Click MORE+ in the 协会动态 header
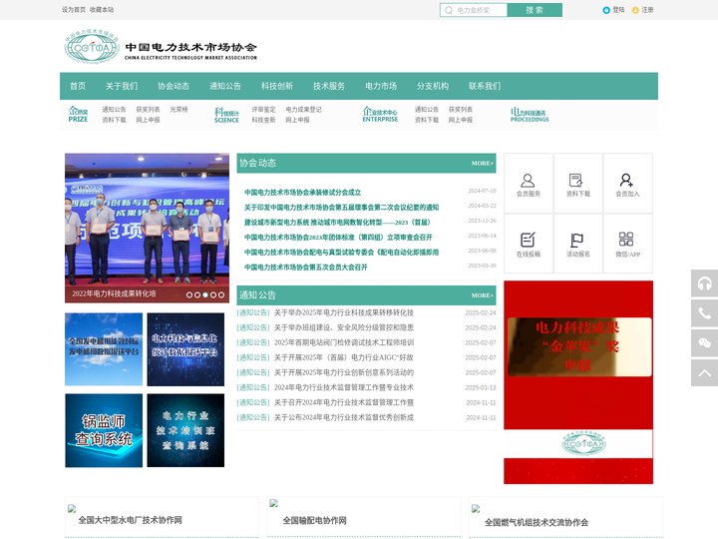The image size is (718, 539). pyautogui.click(x=483, y=163)
